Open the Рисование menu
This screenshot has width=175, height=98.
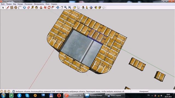click(28, 4)
